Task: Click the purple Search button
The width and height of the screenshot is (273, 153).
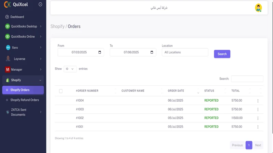Action: pos(222,54)
